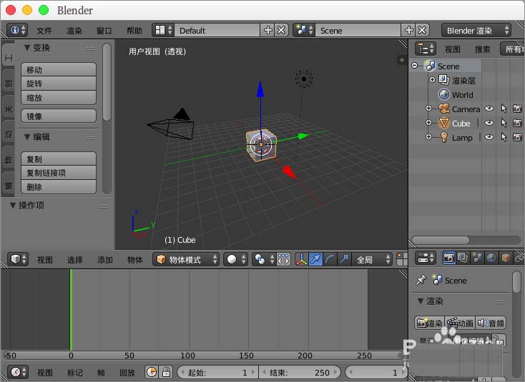Expand the Lamp item in Outliner

[428, 137]
